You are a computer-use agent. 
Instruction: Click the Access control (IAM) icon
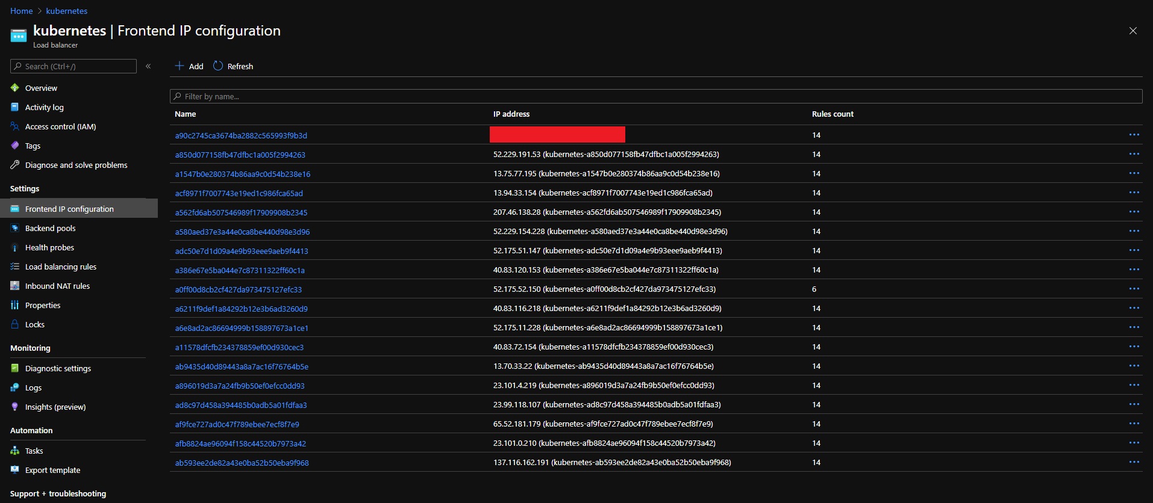[x=15, y=126]
